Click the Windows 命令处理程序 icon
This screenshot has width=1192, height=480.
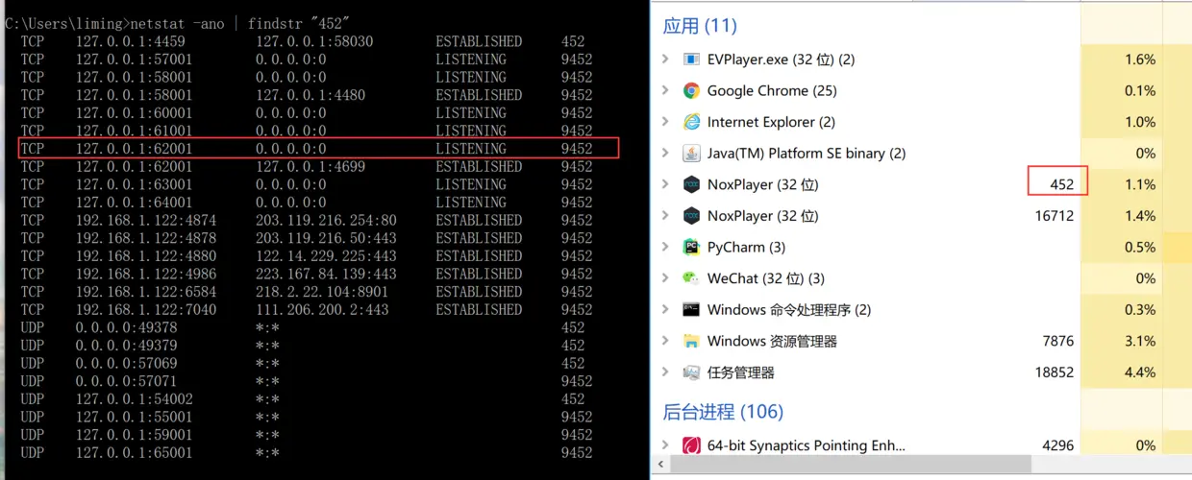tap(691, 310)
